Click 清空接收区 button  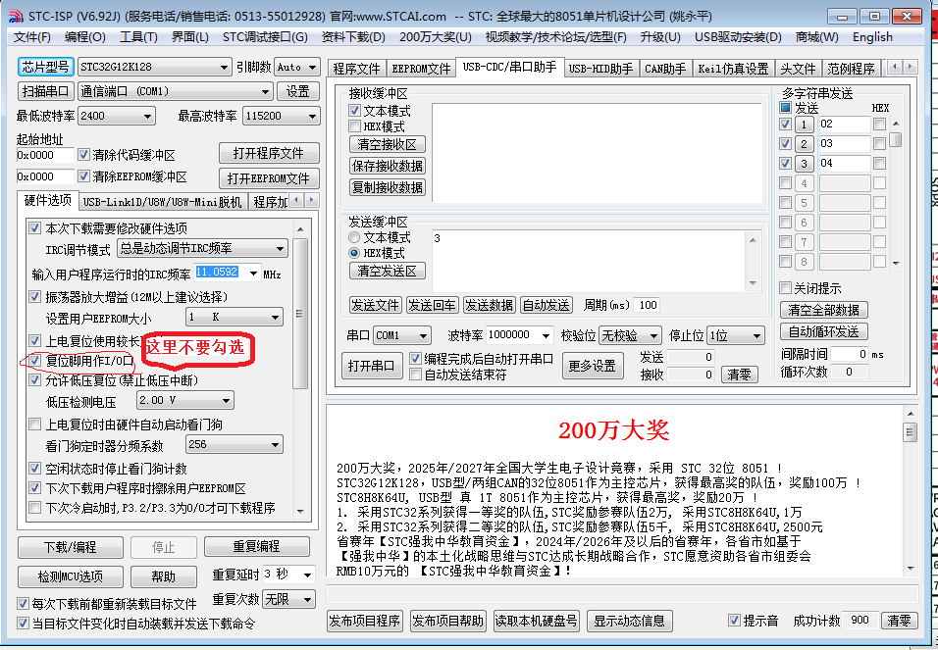[387, 144]
